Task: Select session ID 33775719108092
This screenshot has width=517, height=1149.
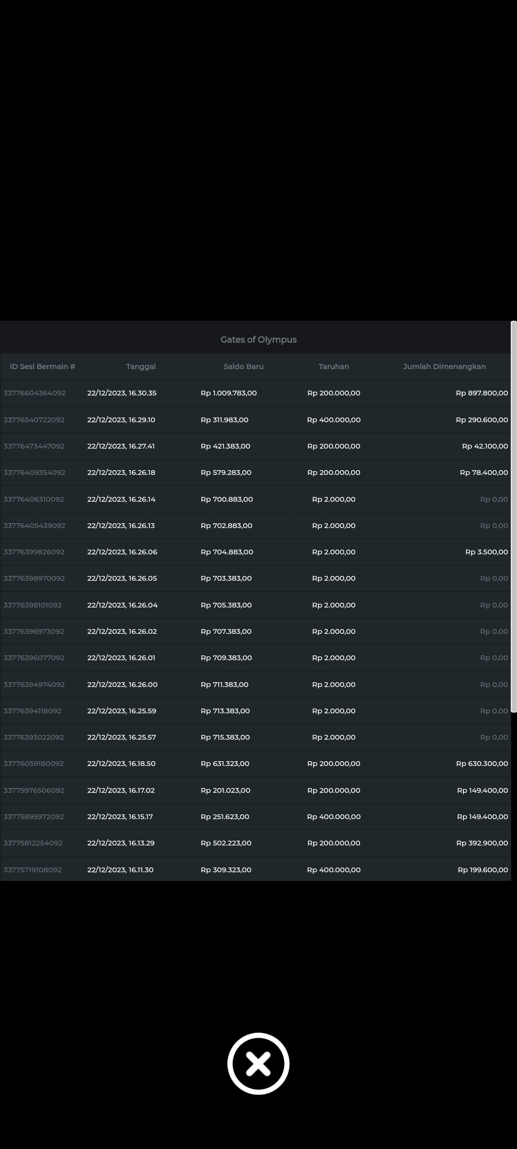Action: 33,869
